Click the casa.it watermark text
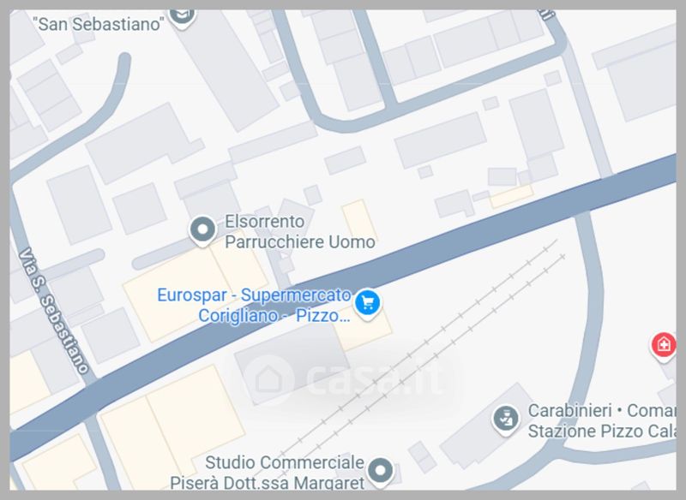This screenshot has height=500, width=686. (376, 378)
